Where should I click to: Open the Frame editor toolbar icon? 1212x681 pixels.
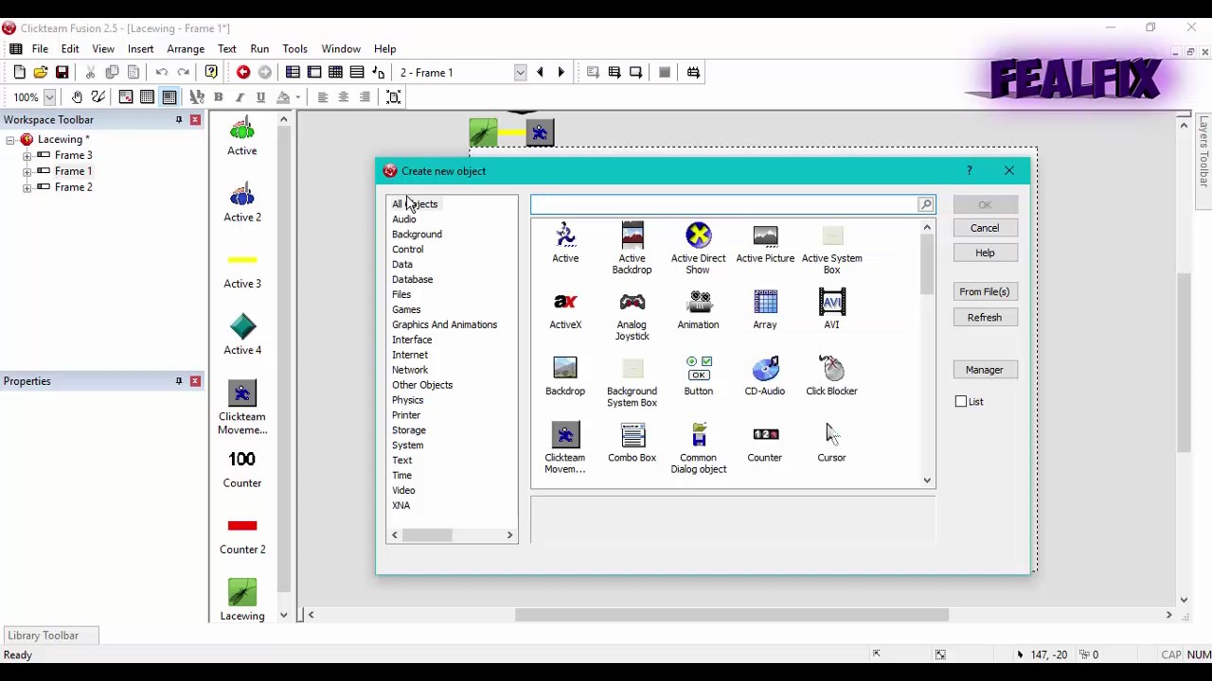[314, 72]
